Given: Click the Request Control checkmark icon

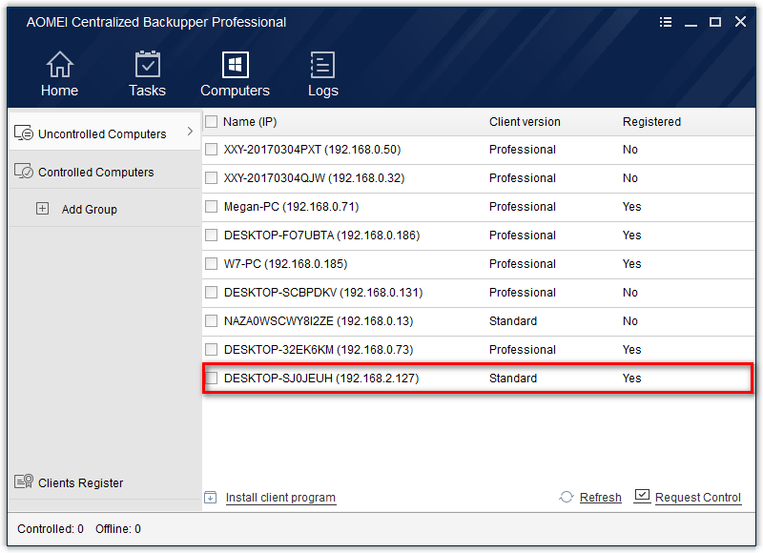Looking at the screenshot, I should pyautogui.click(x=642, y=496).
